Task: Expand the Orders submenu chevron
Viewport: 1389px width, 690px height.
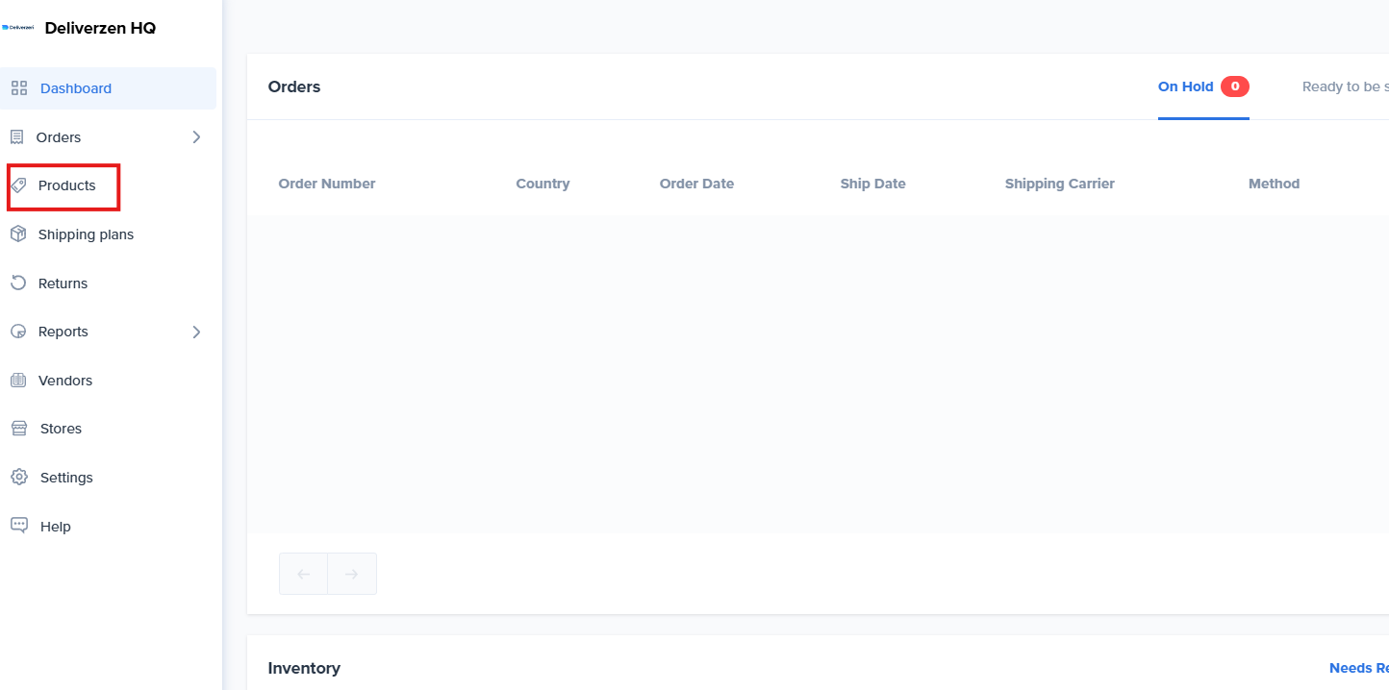Action: point(196,137)
